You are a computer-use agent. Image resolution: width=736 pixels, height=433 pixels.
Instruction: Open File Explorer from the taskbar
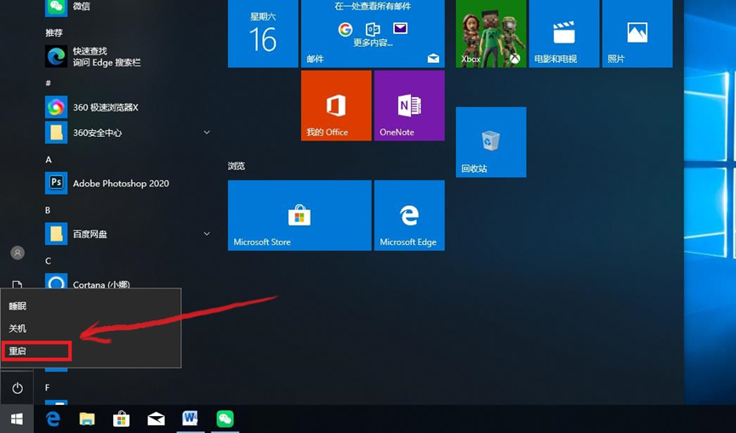pos(87,419)
